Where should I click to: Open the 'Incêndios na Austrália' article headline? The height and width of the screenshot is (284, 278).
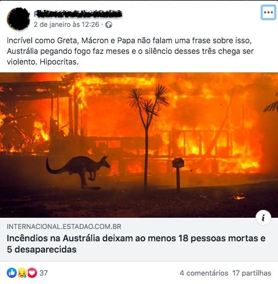[136, 244]
